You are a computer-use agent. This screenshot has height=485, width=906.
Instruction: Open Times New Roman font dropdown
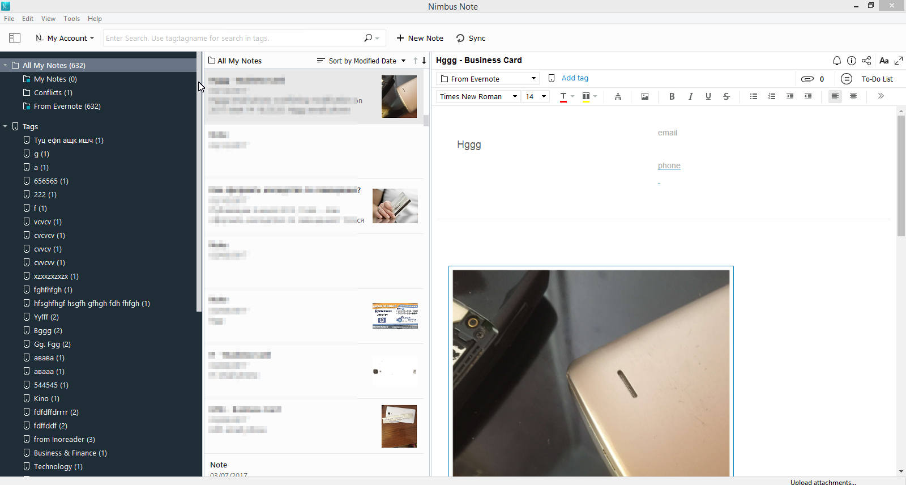tap(478, 96)
